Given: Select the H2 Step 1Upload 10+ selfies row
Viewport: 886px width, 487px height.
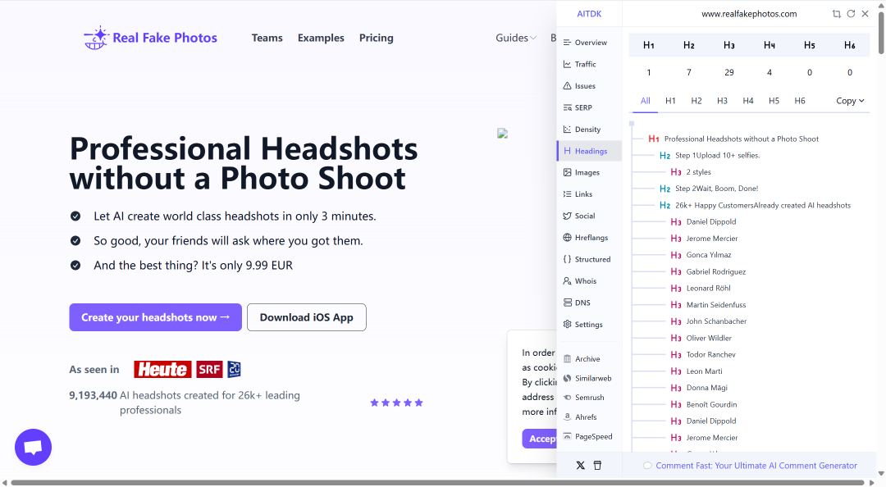Looking at the screenshot, I should click(x=710, y=156).
